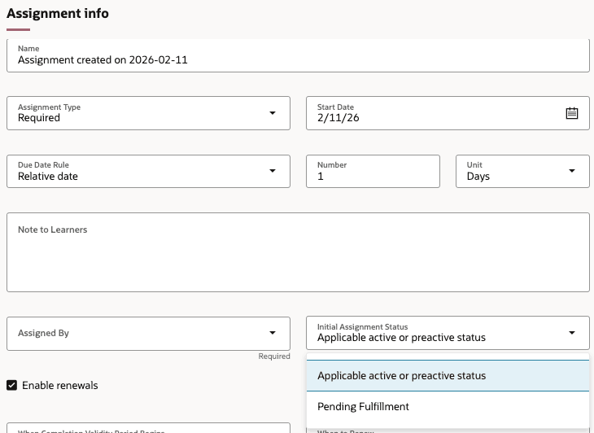The height and width of the screenshot is (433, 594).
Task: Click the Assignment info heading
Action: click(x=58, y=14)
